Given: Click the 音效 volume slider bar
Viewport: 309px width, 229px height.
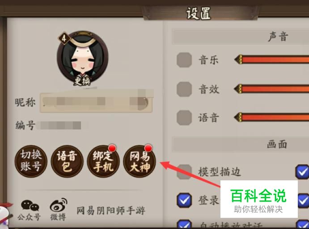Looking at the screenshot, I should pyautogui.click(x=271, y=89).
